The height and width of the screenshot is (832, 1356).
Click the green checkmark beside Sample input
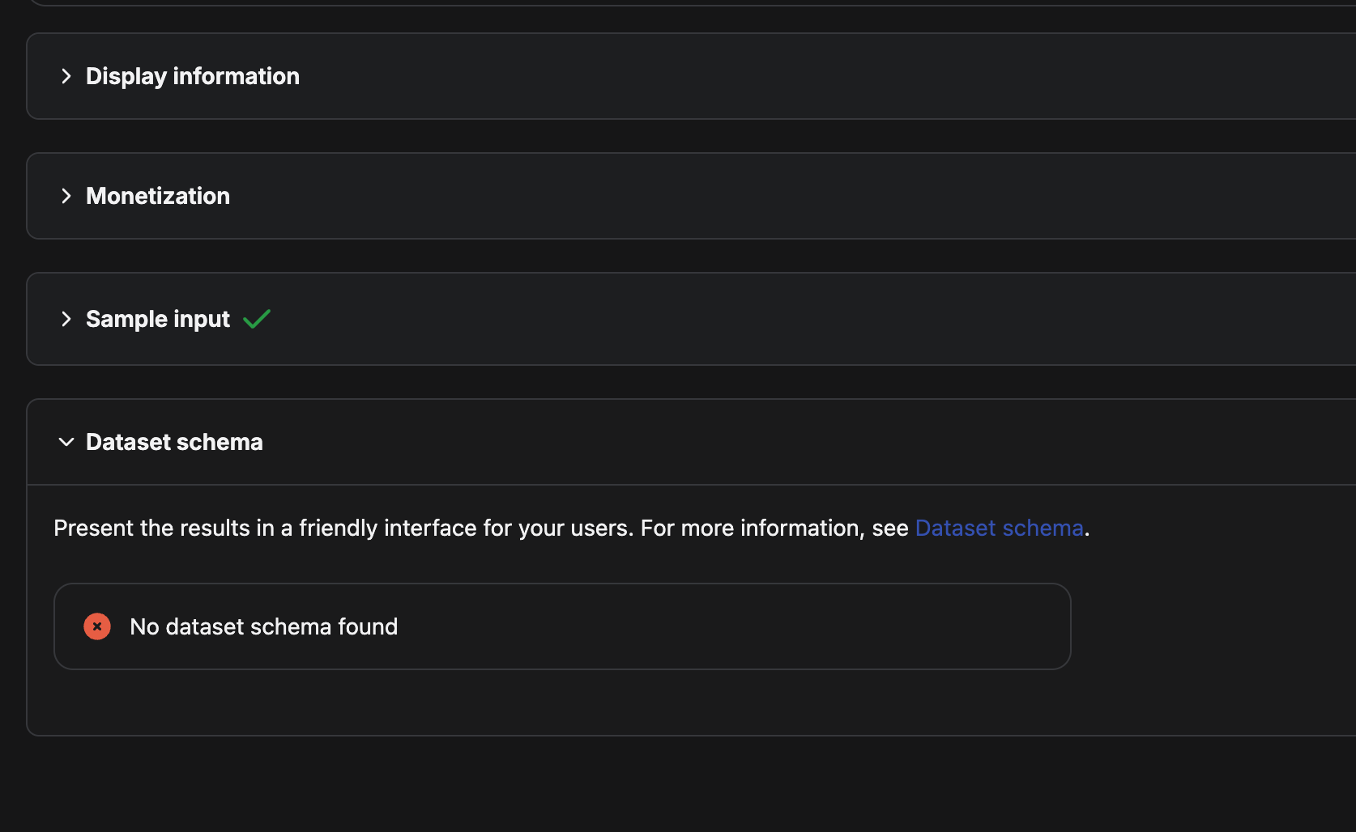(x=257, y=319)
